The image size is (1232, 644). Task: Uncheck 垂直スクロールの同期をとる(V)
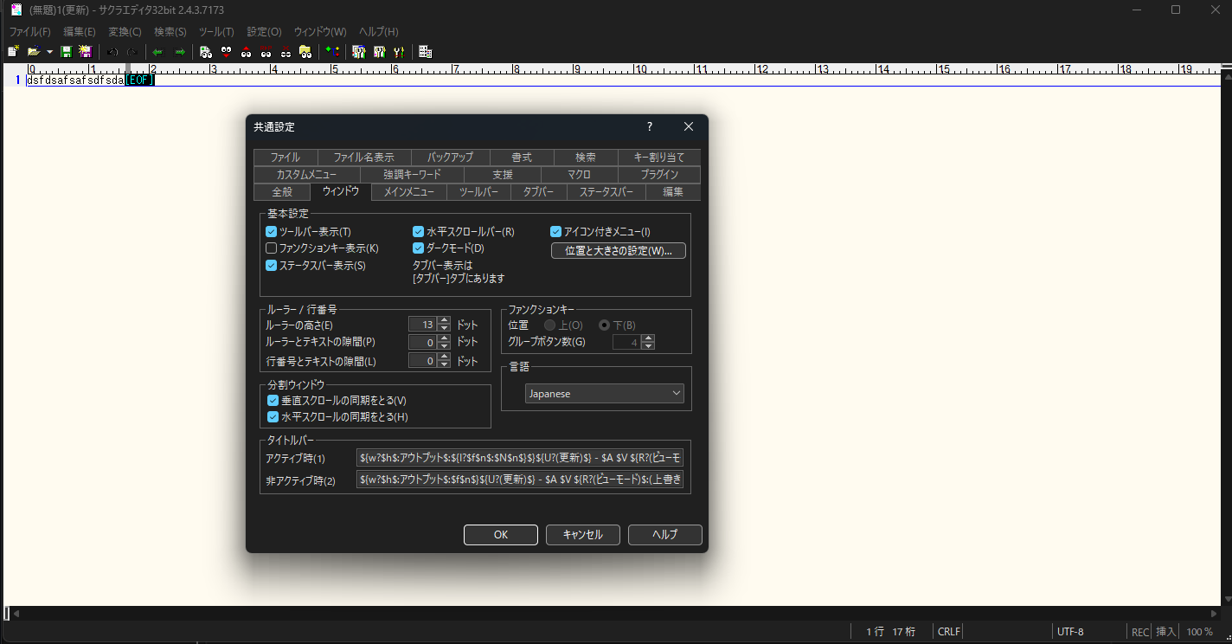pos(273,401)
